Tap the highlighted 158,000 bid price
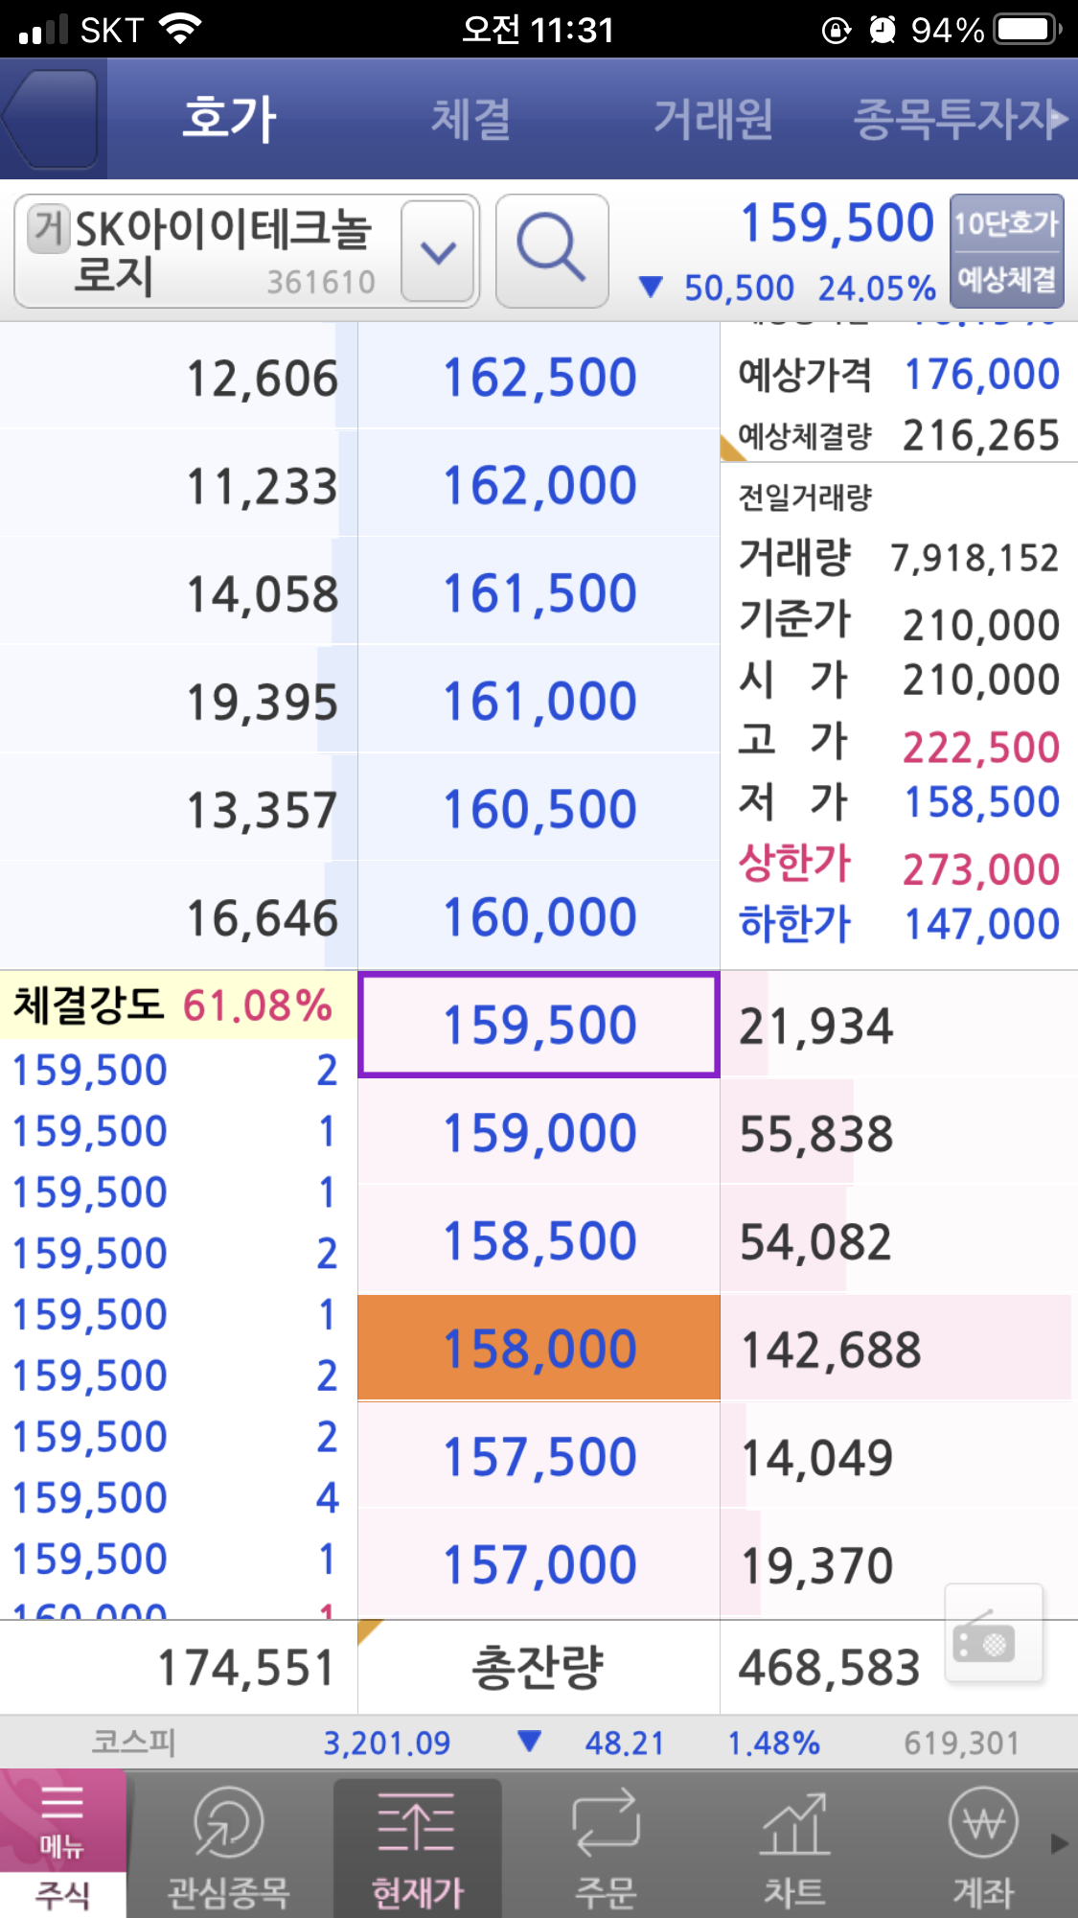Screen dimensions: 1078x1918 click(539, 1349)
